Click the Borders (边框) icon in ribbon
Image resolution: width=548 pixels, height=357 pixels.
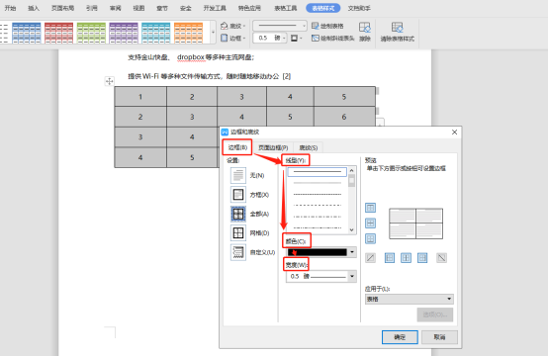[x=225, y=38]
